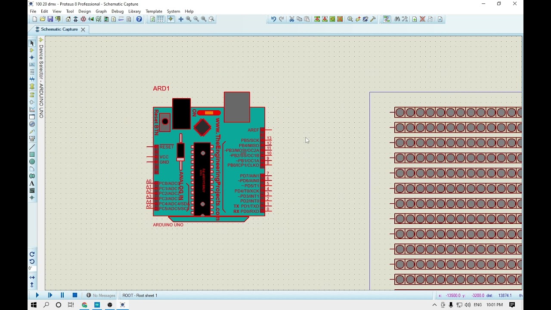Open a project with the folder icon
The width and height of the screenshot is (551, 310).
[x=43, y=19]
